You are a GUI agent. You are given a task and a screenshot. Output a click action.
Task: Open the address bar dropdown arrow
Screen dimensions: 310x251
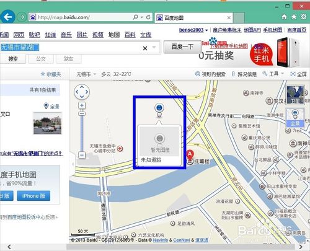[142, 17]
